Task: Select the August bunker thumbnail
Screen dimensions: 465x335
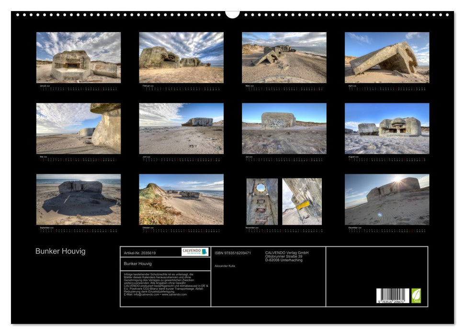Action: (x=387, y=127)
